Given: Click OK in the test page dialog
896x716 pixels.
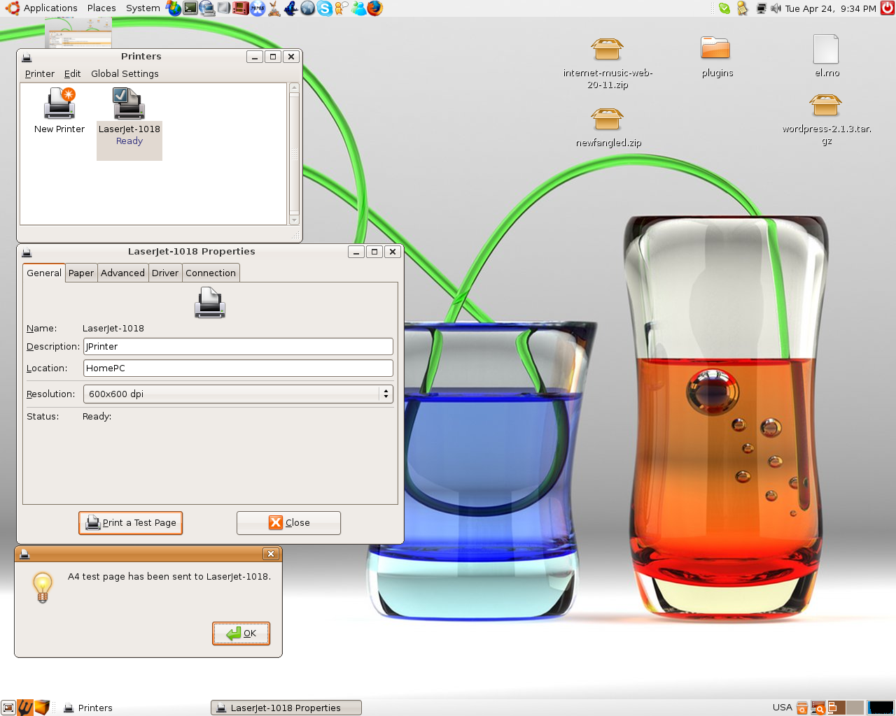Looking at the screenshot, I should coord(241,633).
